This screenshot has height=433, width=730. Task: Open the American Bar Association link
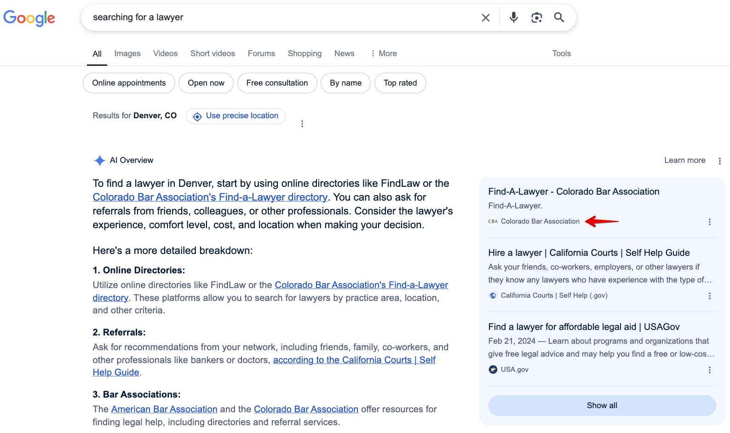coord(164,409)
